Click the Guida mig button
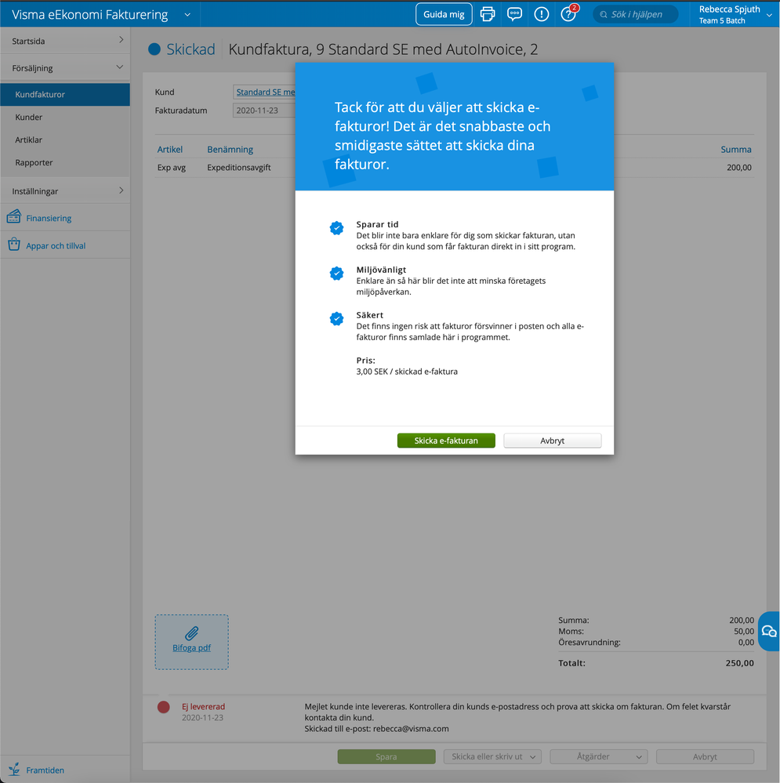This screenshot has width=780, height=783. [444, 14]
